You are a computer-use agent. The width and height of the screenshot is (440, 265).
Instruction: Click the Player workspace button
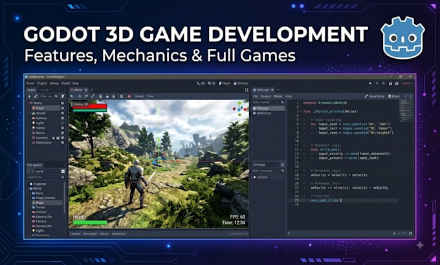coord(225,83)
